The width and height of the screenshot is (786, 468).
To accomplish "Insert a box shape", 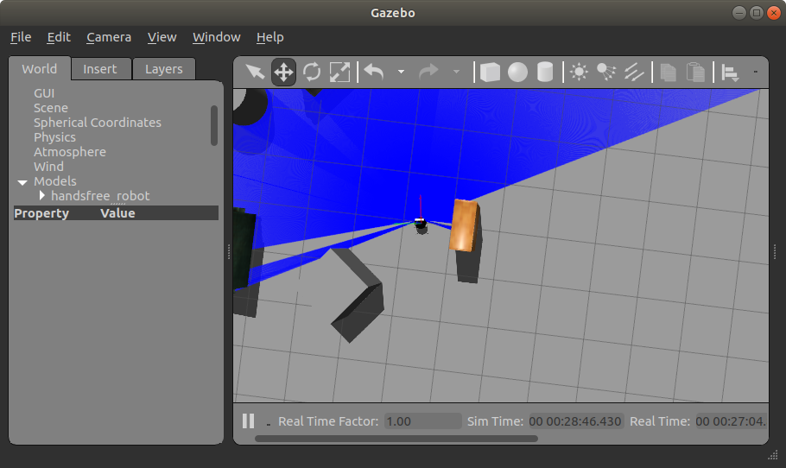I will [x=490, y=73].
